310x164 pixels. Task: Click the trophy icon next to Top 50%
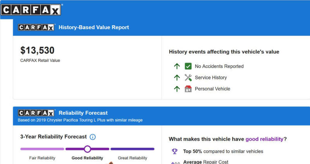click(x=175, y=151)
